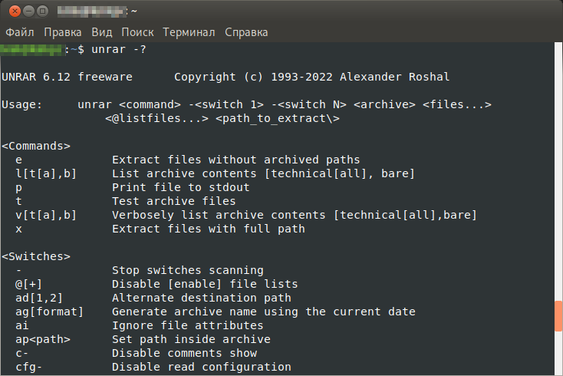Screen dimensions: 563x376
Task: Click the '<Switches>' heading in the output
Action: tap(36, 256)
